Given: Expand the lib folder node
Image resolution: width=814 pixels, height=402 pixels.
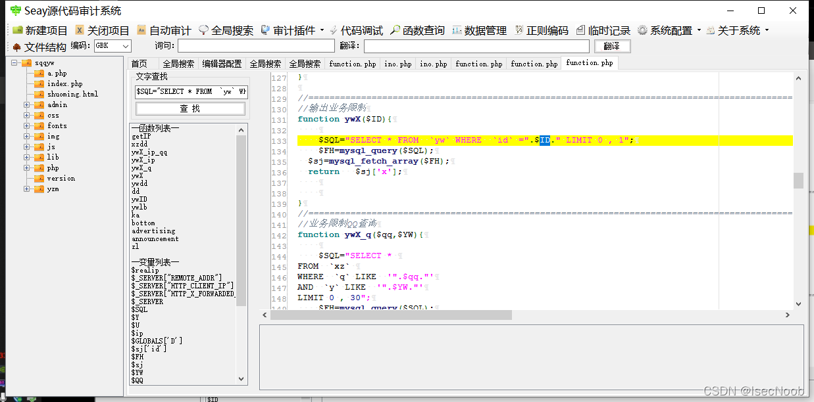Looking at the screenshot, I should pyautogui.click(x=27, y=157).
